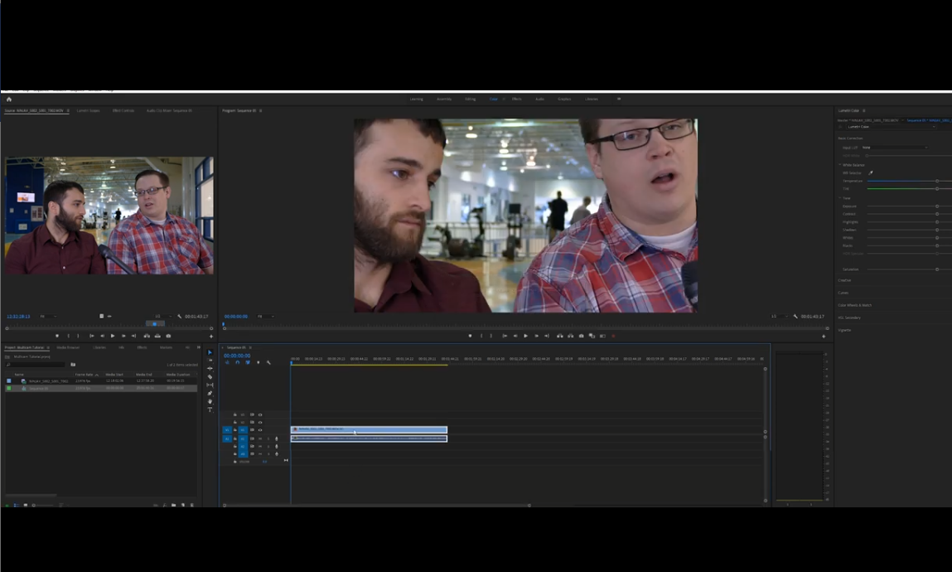This screenshot has height=572, width=952.
Task: Open the Curves section in Lumetri
Action: pyautogui.click(x=843, y=293)
